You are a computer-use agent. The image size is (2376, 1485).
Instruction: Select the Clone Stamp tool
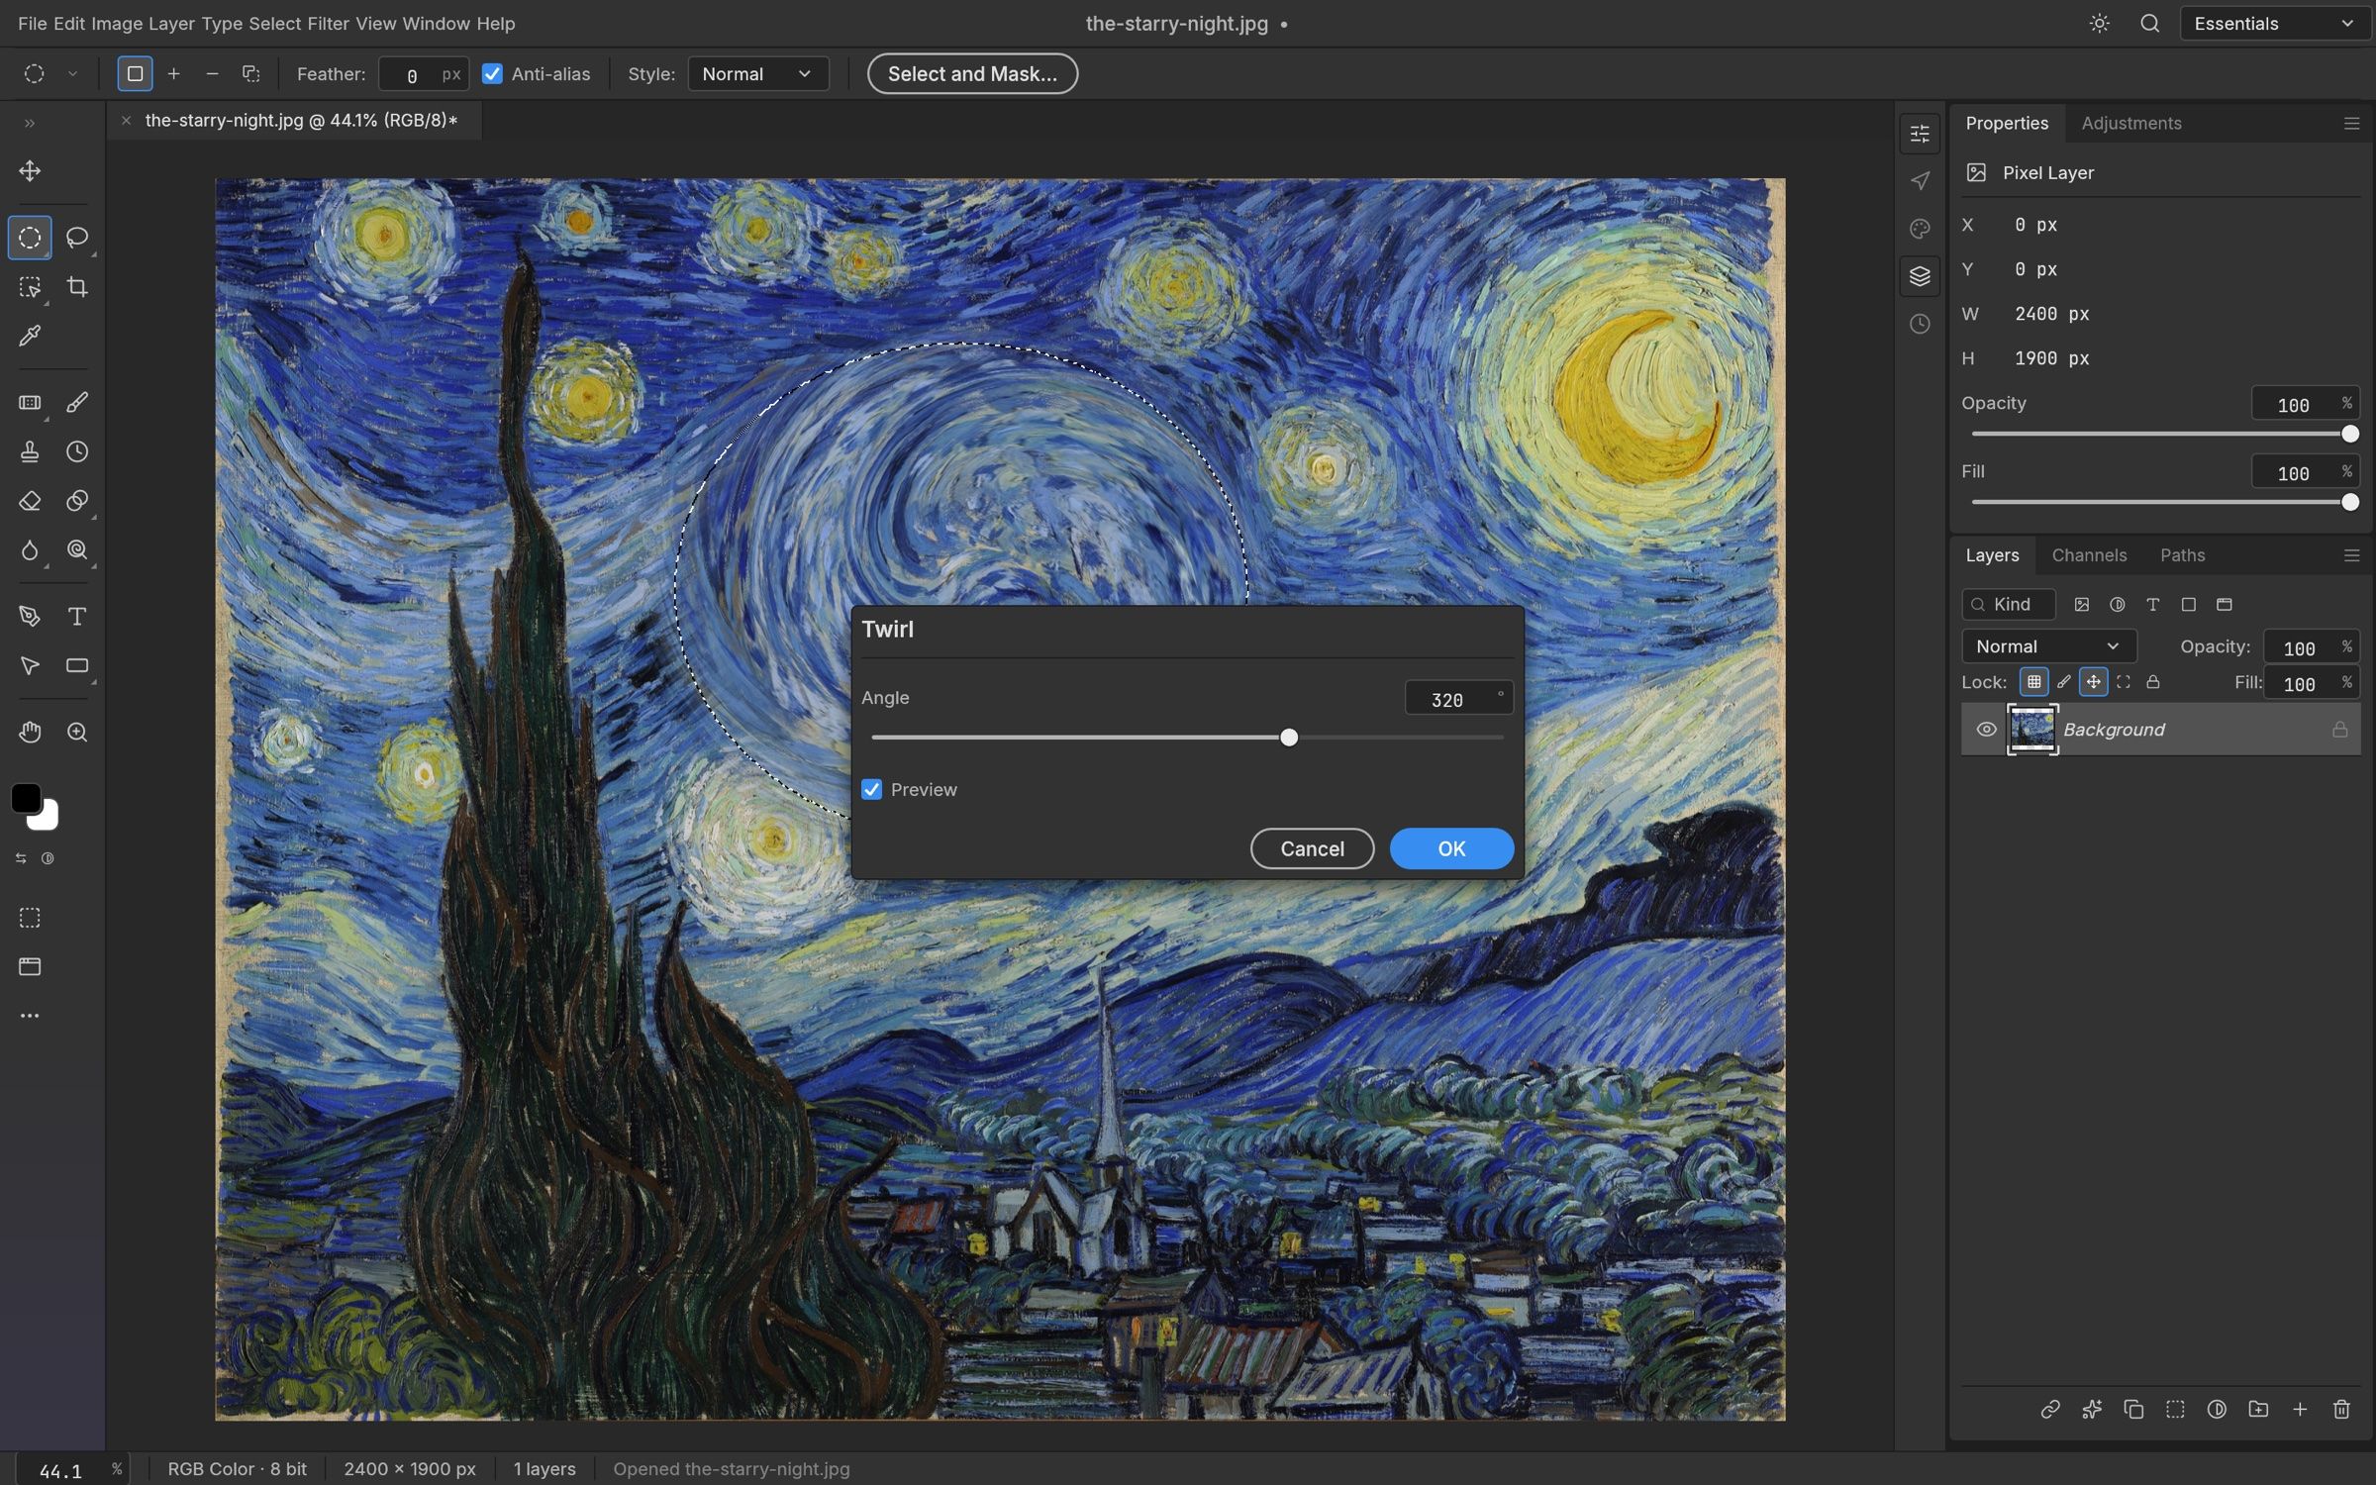30,451
